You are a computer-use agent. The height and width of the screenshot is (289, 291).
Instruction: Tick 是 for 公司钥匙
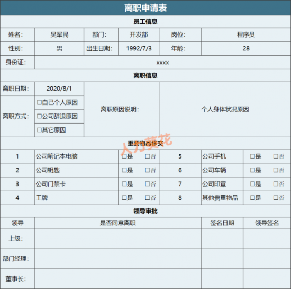pos(124,170)
